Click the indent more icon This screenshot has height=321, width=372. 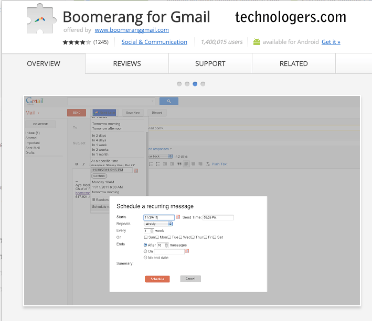pos(172,164)
